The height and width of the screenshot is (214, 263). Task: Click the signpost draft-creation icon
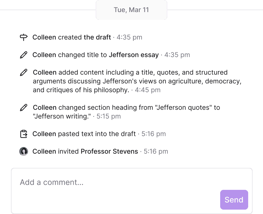click(24, 37)
